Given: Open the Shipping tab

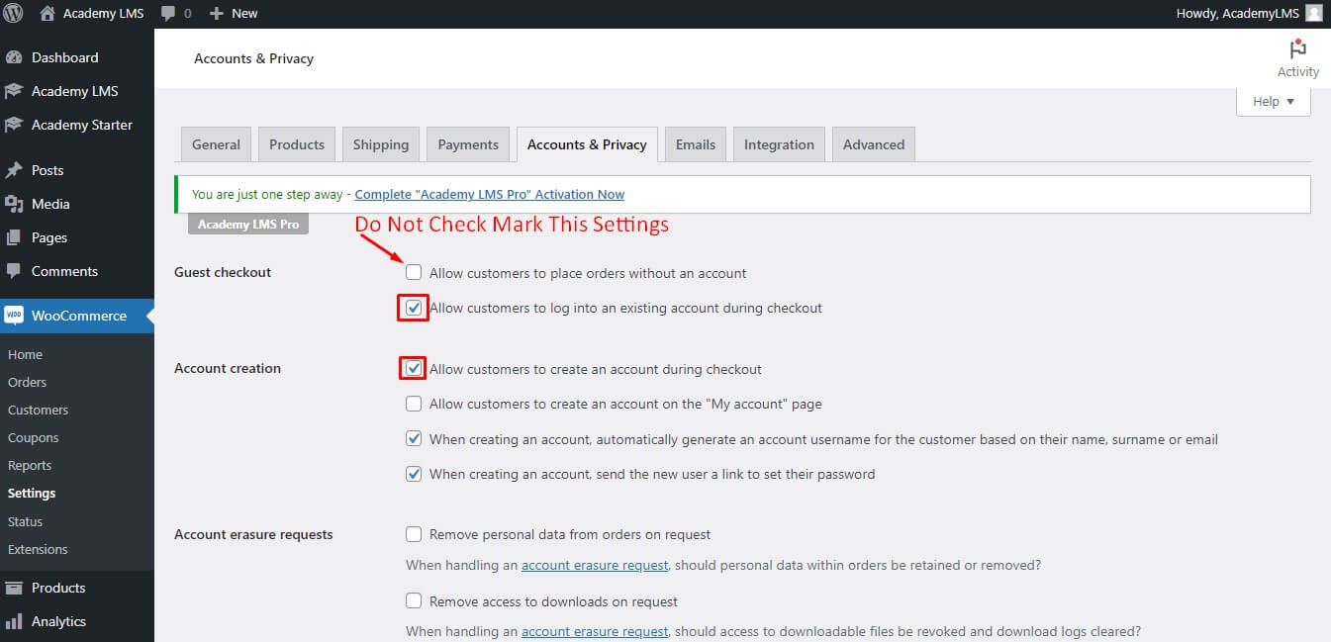Looking at the screenshot, I should [x=381, y=144].
